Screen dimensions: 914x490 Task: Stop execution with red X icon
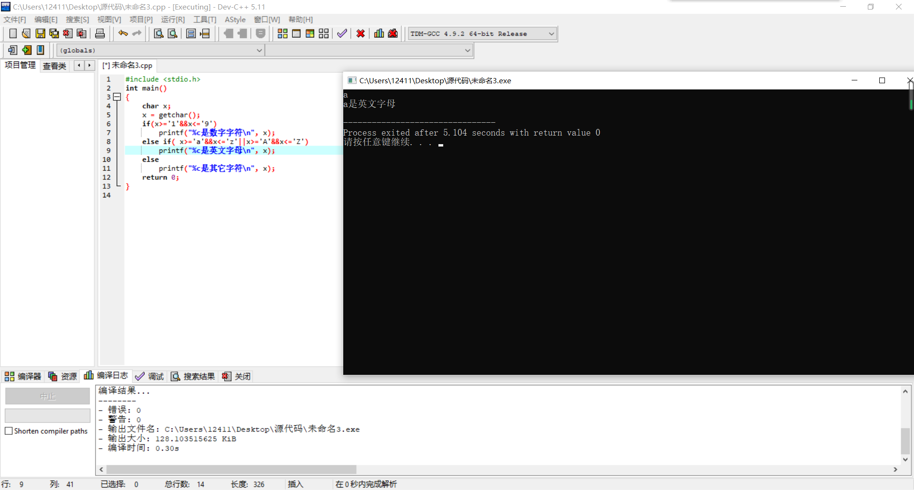tap(360, 33)
